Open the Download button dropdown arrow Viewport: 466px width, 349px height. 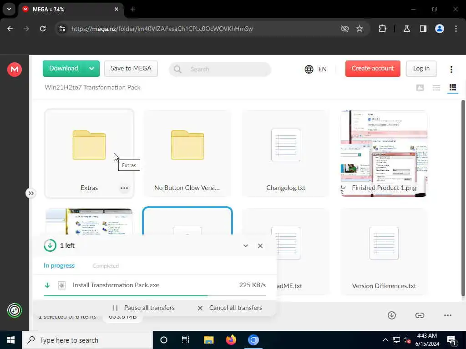(92, 69)
